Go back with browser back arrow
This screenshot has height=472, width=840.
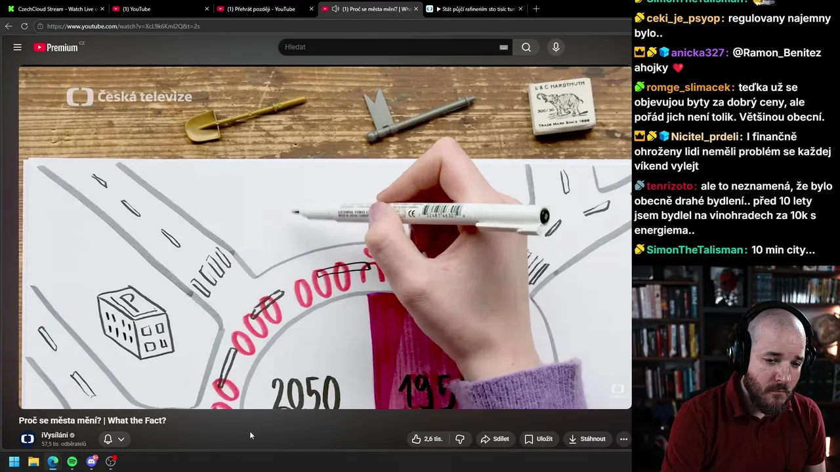point(9,26)
